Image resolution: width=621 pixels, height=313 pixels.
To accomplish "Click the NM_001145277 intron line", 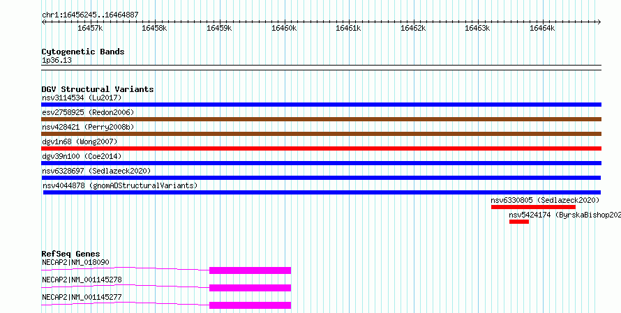I will [125, 303].
